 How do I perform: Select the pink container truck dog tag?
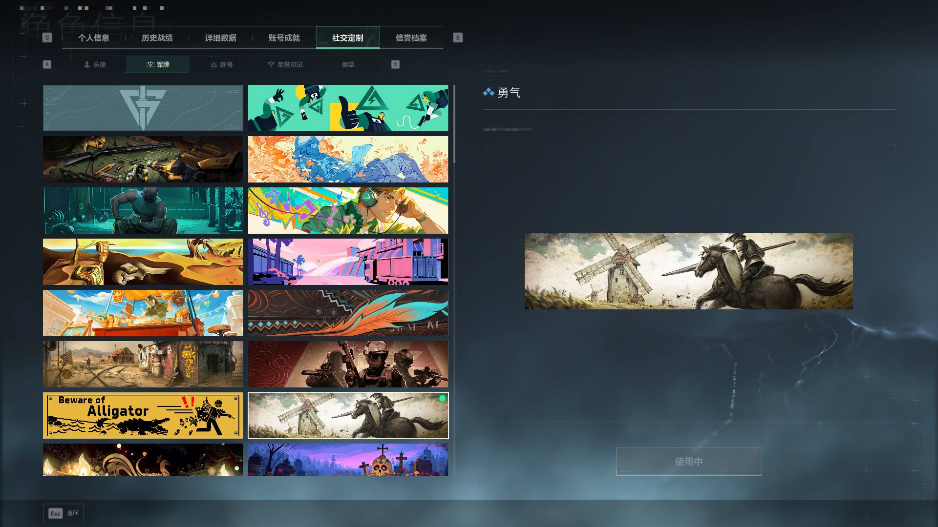[x=348, y=262]
